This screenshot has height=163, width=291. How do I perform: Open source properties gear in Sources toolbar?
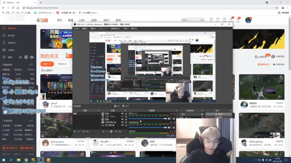pyautogui.click(x=111, y=131)
